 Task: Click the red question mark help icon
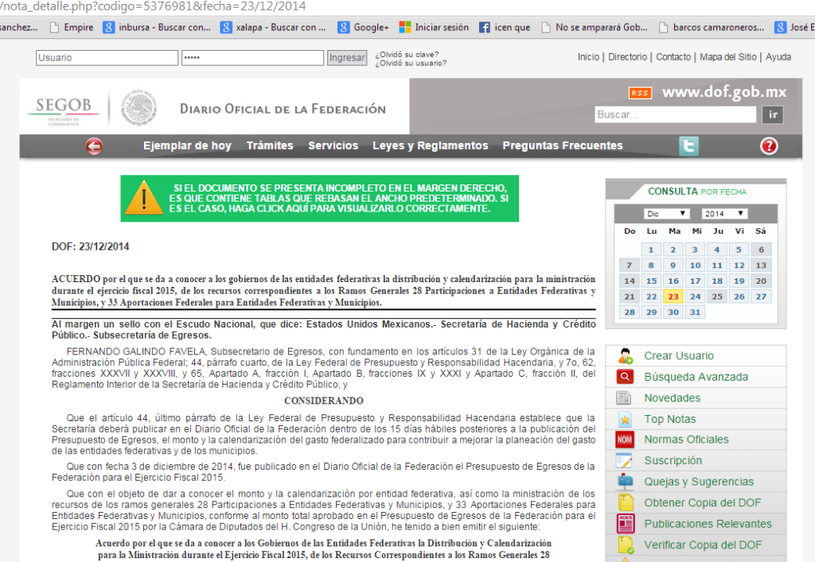coord(769,146)
